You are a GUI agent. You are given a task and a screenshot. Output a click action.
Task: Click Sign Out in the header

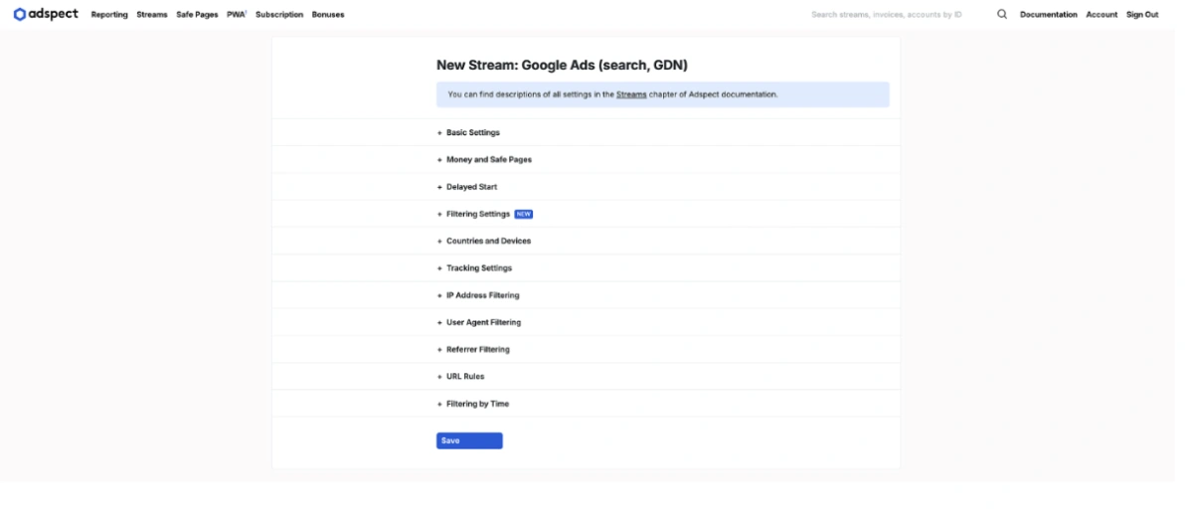(x=1142, y=15)
